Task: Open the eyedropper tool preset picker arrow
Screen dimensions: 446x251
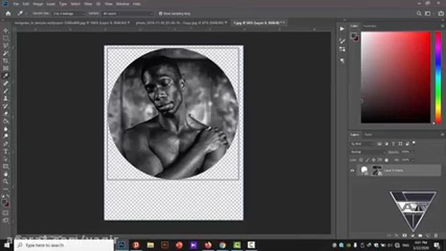Action: tap(26, 13)
